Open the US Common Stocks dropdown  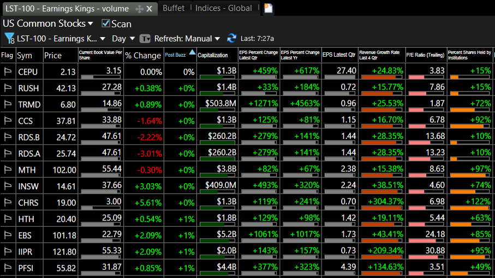tap(48, 23)
